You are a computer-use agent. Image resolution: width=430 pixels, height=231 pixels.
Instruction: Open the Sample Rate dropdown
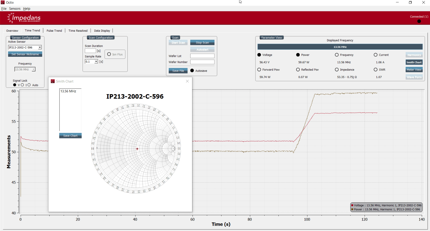pyautogui.click(x=96, y=62)
